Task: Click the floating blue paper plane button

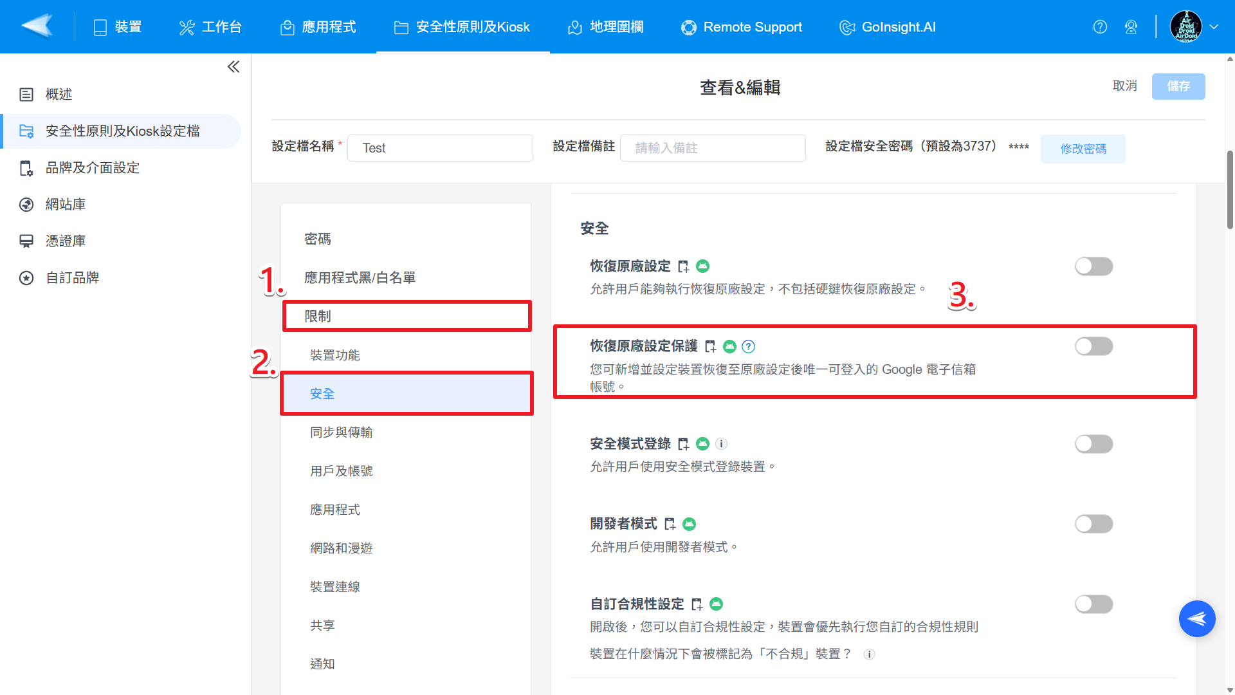Action: coord(1196,618)
